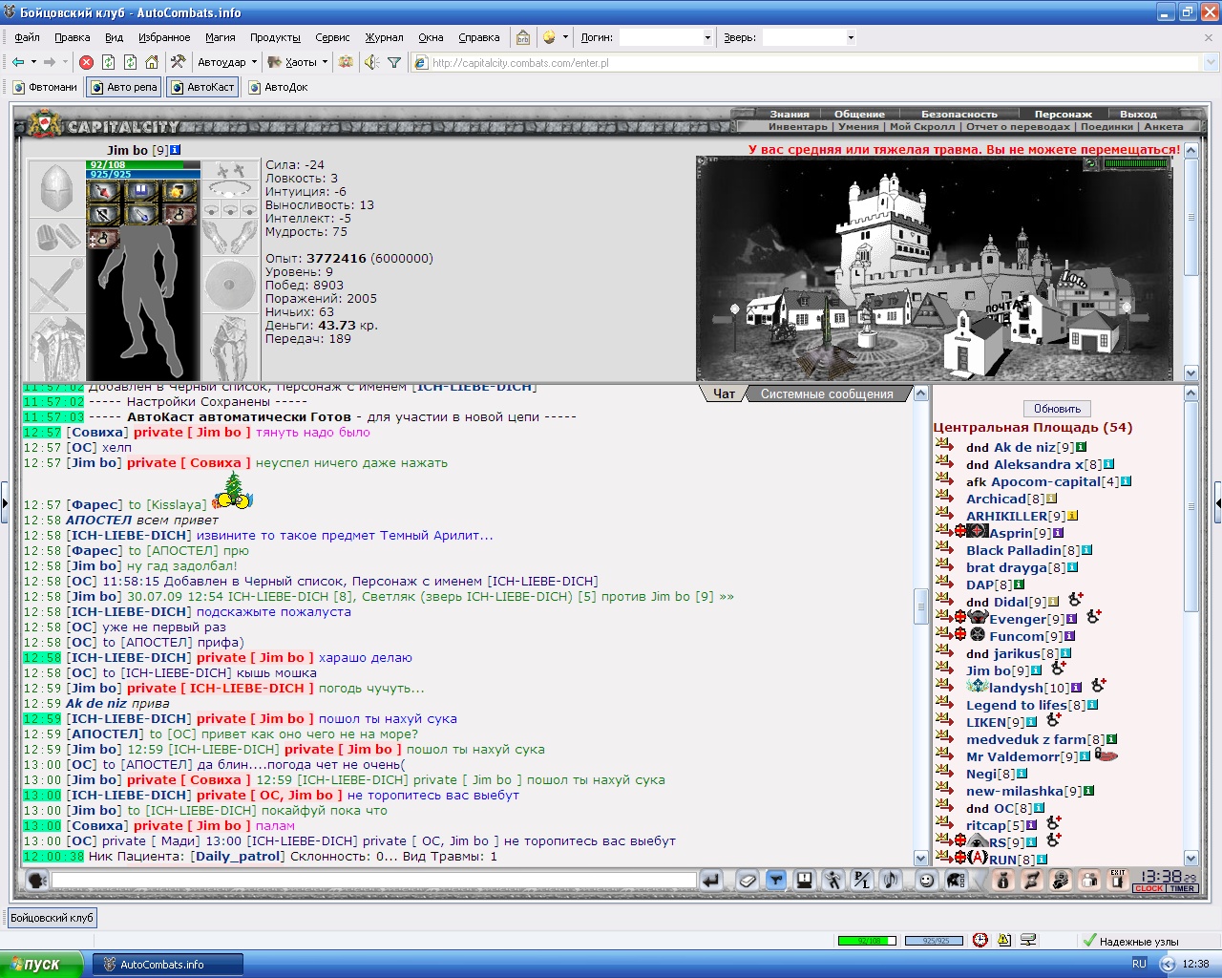Click the music note sound icon below chat
Screen dimensions: 1222x978
pyautogui.click(x=890, y=881)
